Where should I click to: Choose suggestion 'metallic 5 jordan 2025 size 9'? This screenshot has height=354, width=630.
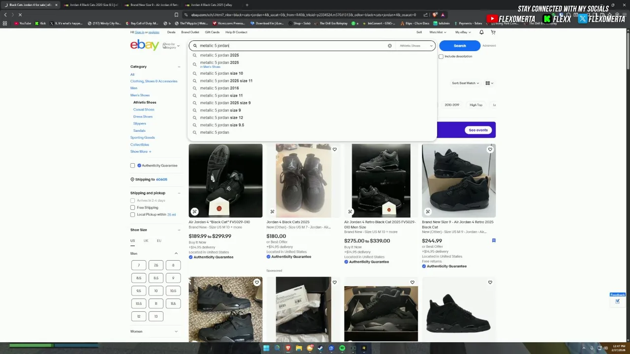click(225, 103)
